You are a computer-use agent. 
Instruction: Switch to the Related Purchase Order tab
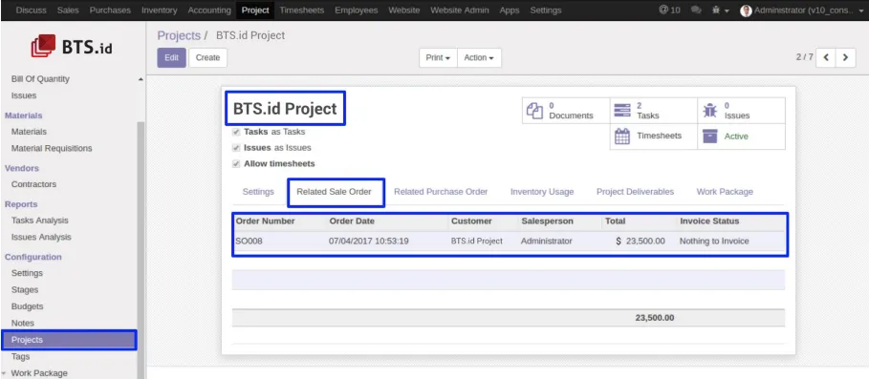[x=441, y=192]
